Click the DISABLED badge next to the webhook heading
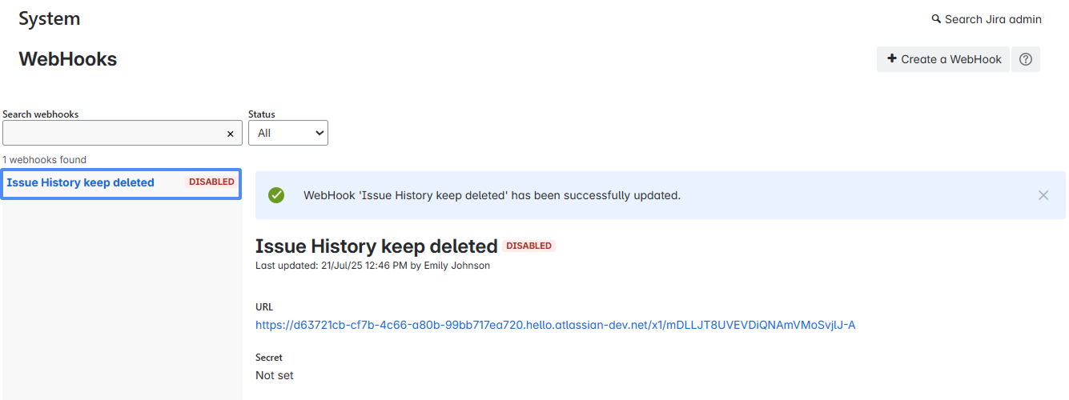The image size is (1069, 400). click(x=529, y=246)
